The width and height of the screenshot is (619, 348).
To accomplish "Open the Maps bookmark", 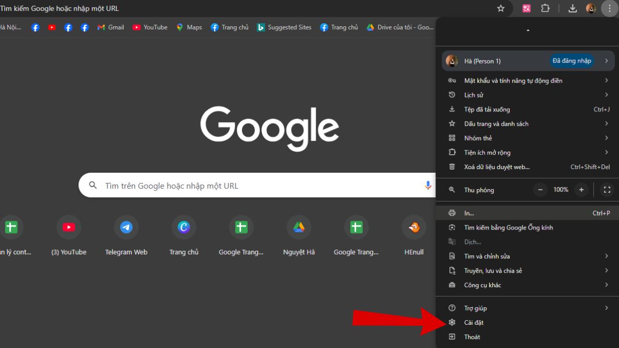I will tap(189, 27).
